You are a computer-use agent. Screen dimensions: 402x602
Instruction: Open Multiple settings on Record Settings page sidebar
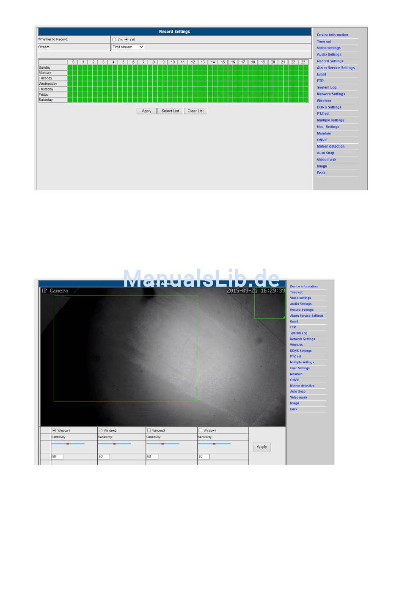[x=330, y=120]
